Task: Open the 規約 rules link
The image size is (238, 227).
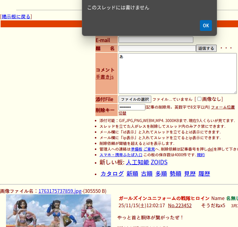Action: click(200, 155)
